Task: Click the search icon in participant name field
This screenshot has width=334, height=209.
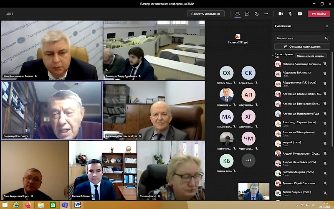Action: pyautogui.click(x=326, y=38)
